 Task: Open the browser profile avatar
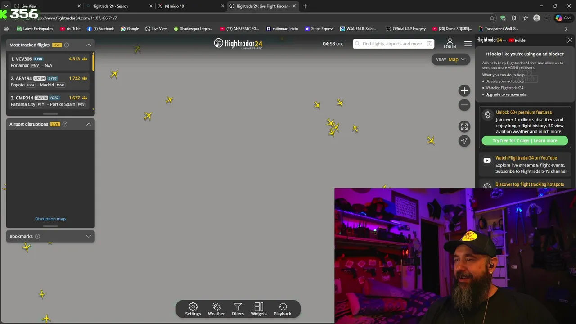click(x=536, y=18)
